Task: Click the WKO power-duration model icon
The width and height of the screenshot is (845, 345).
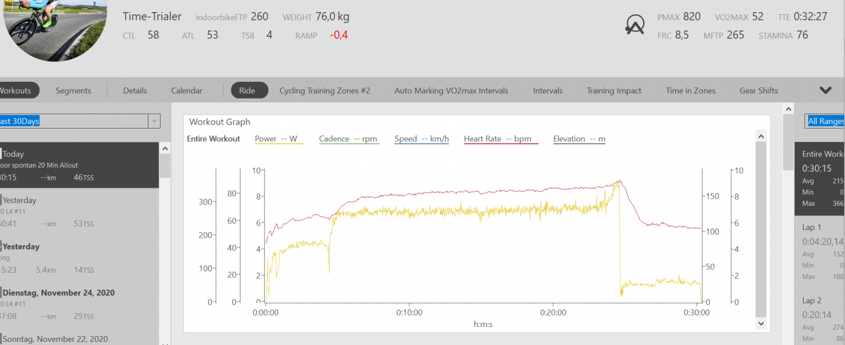Action: click(635, 25)
